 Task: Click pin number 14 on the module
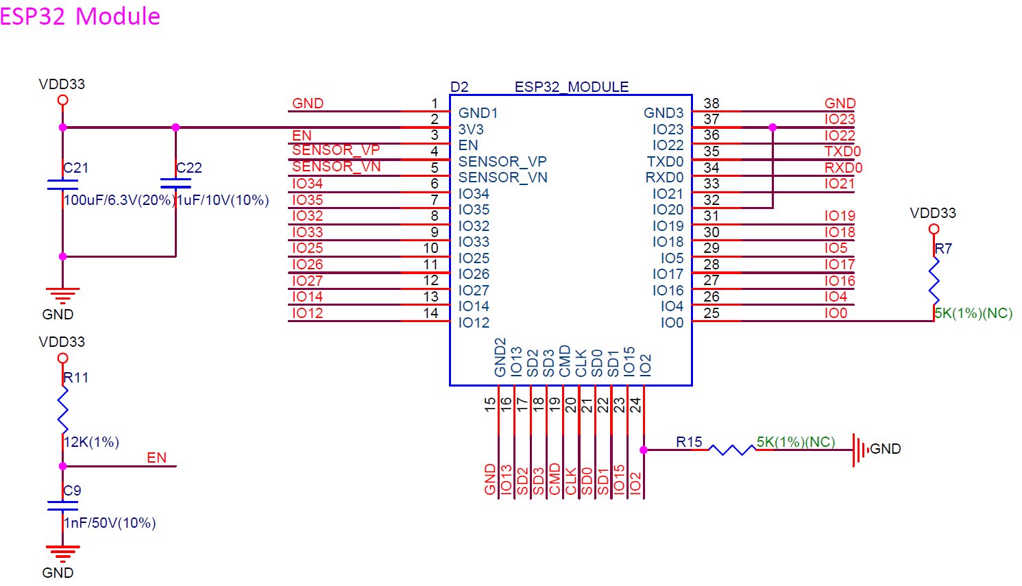pos(430,313)
